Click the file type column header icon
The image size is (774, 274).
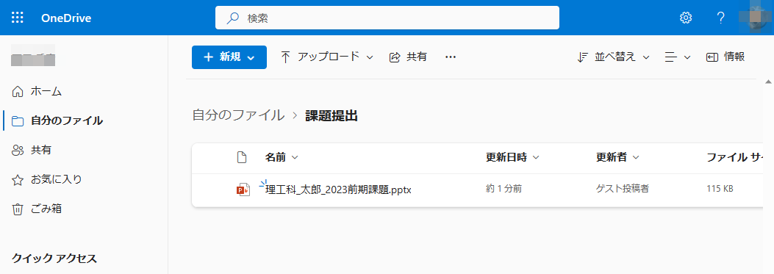[x=241, y=158]
